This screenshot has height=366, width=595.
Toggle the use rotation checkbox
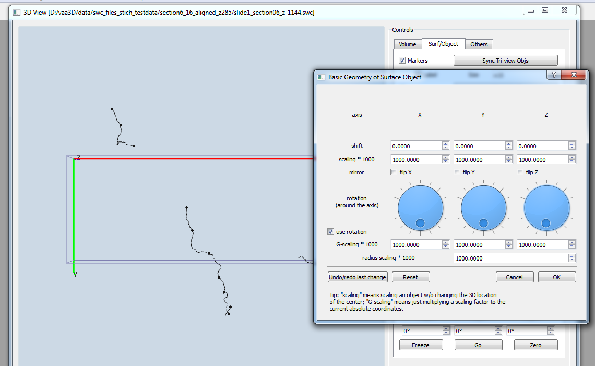tap(330, 232)
